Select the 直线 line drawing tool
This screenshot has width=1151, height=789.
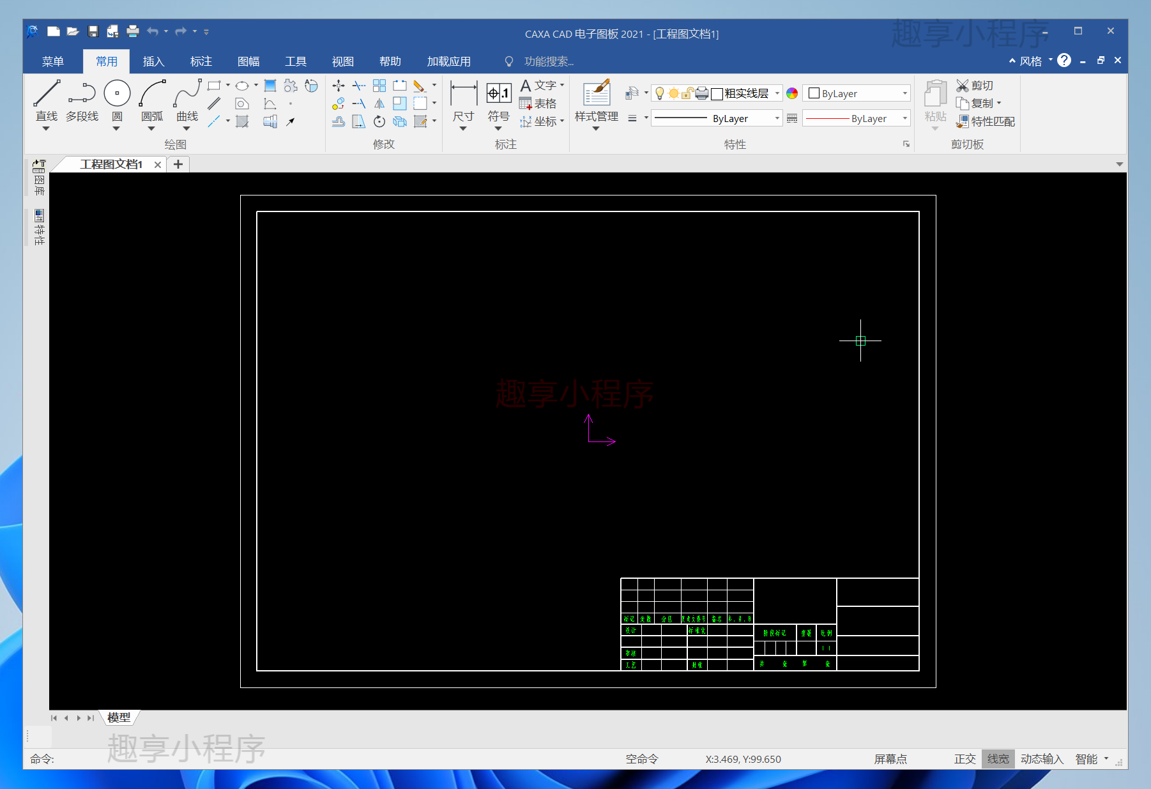(46, 100)
